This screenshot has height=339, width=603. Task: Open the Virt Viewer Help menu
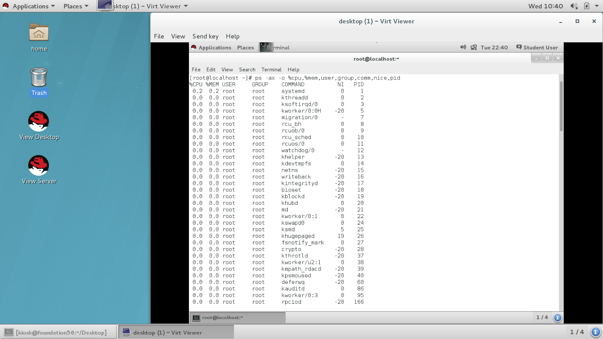(233, 36)
